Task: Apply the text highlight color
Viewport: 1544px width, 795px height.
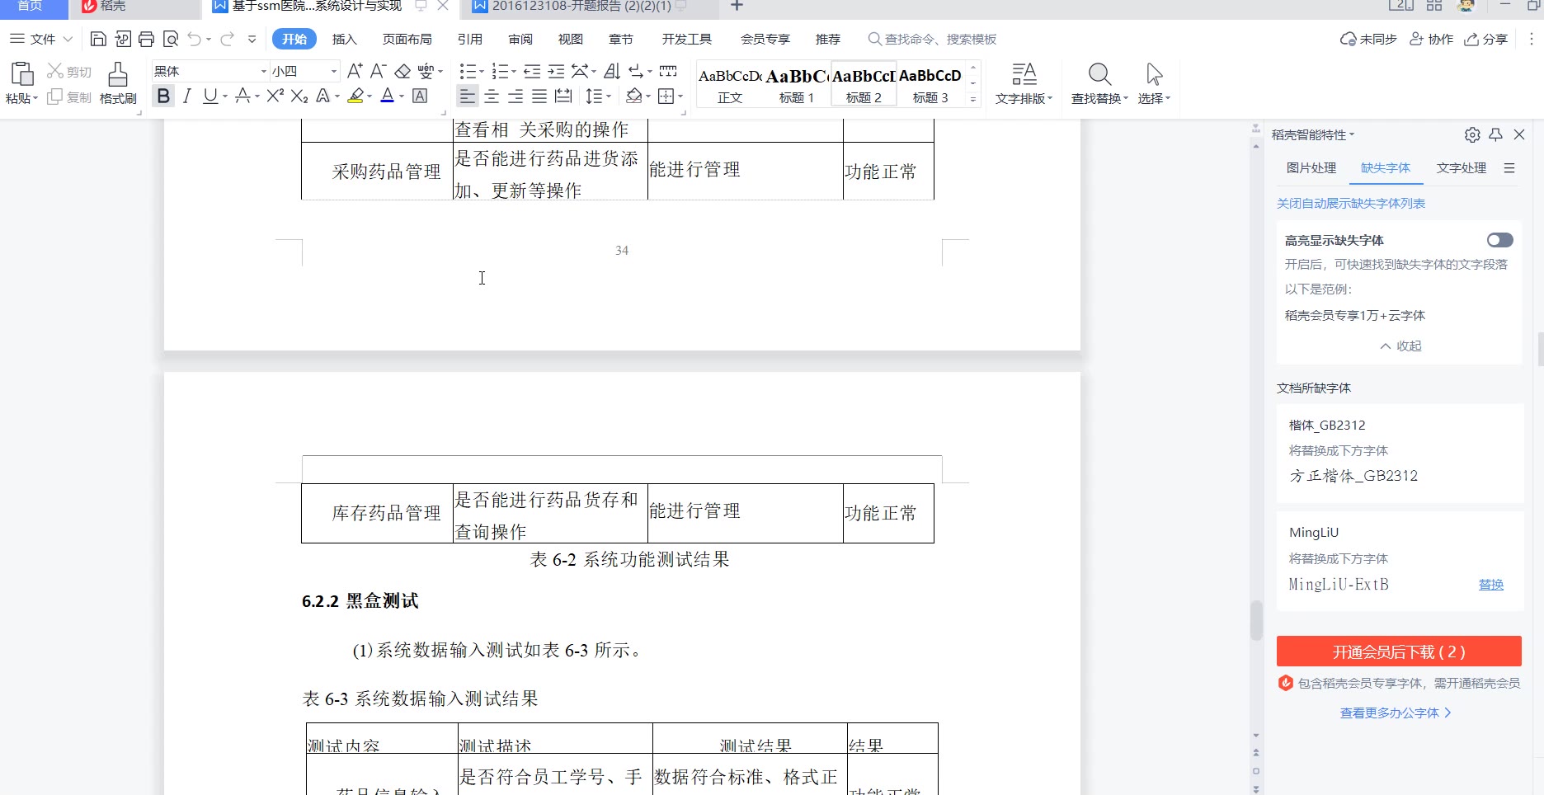Action: 355,96
